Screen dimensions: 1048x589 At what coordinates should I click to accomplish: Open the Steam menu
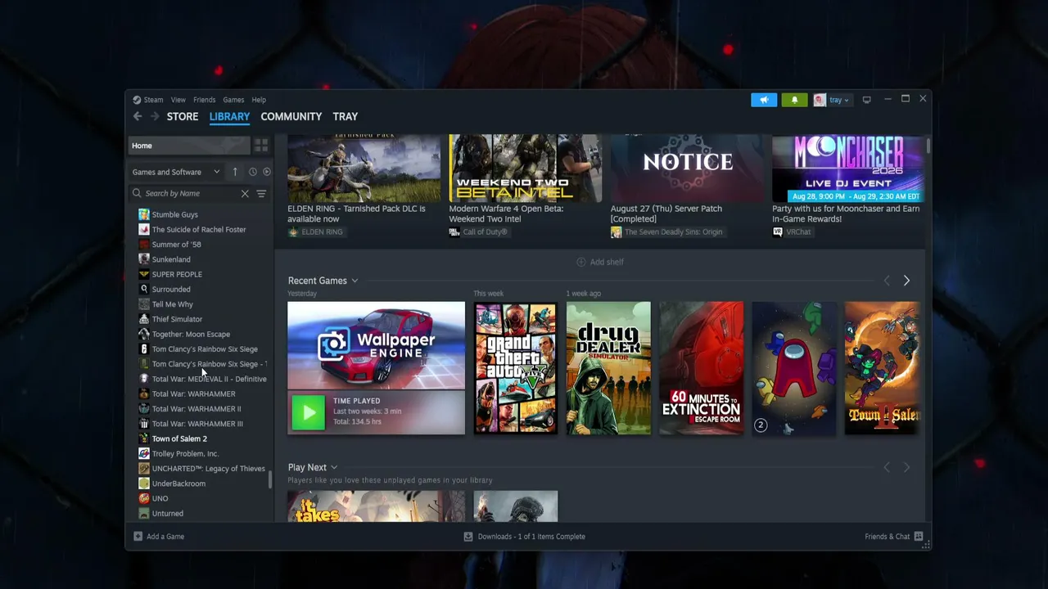(154, 100)
